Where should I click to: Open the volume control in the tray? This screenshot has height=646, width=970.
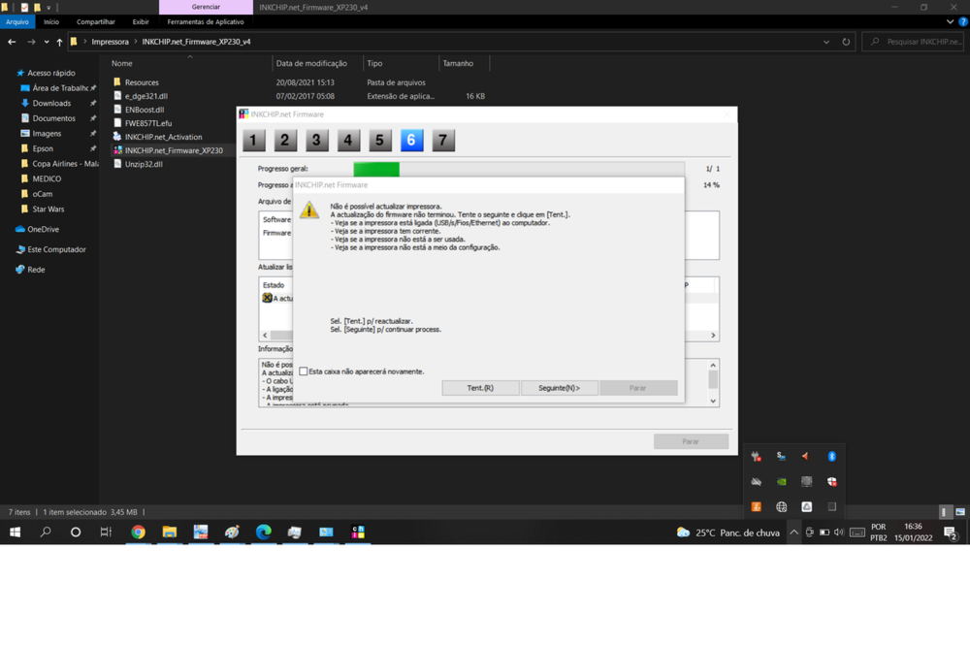tap(839, 533)
